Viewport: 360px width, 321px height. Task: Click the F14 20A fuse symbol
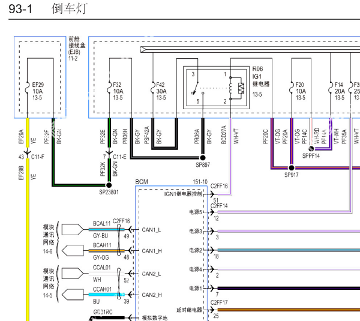[331, 88]
